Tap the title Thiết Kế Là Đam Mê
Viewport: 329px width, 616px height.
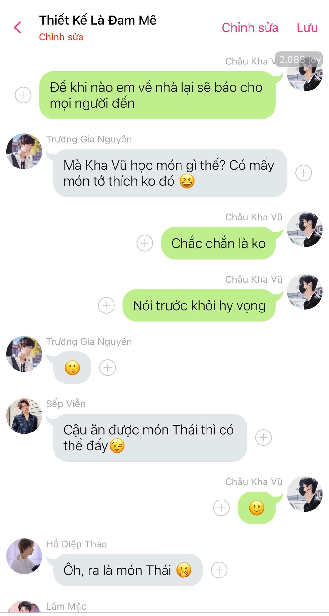98,20
